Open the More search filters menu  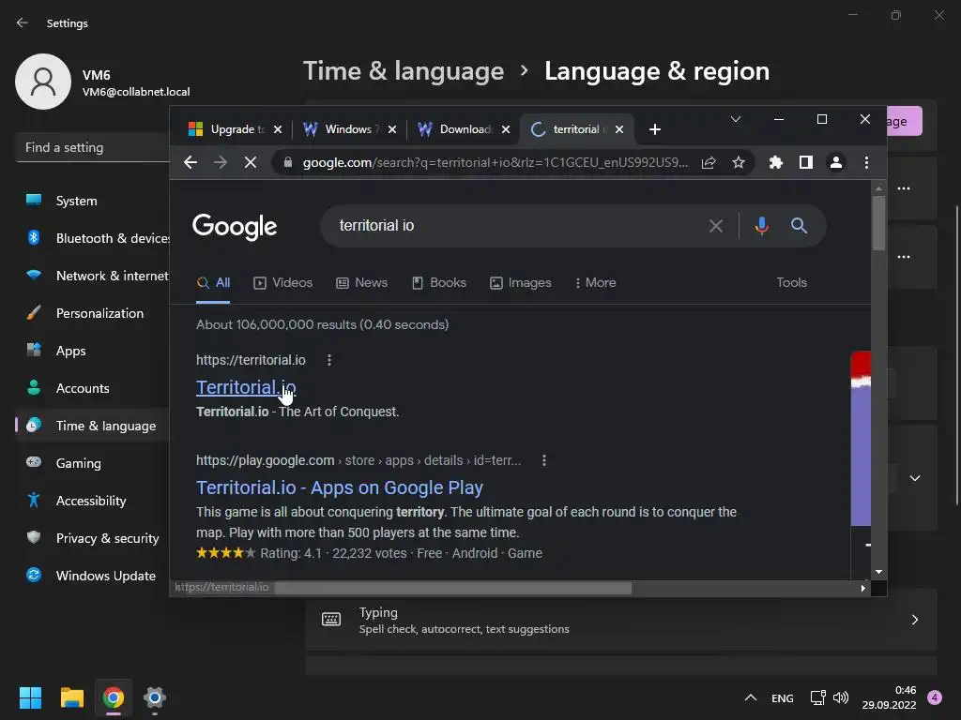(x=595, y=282)
